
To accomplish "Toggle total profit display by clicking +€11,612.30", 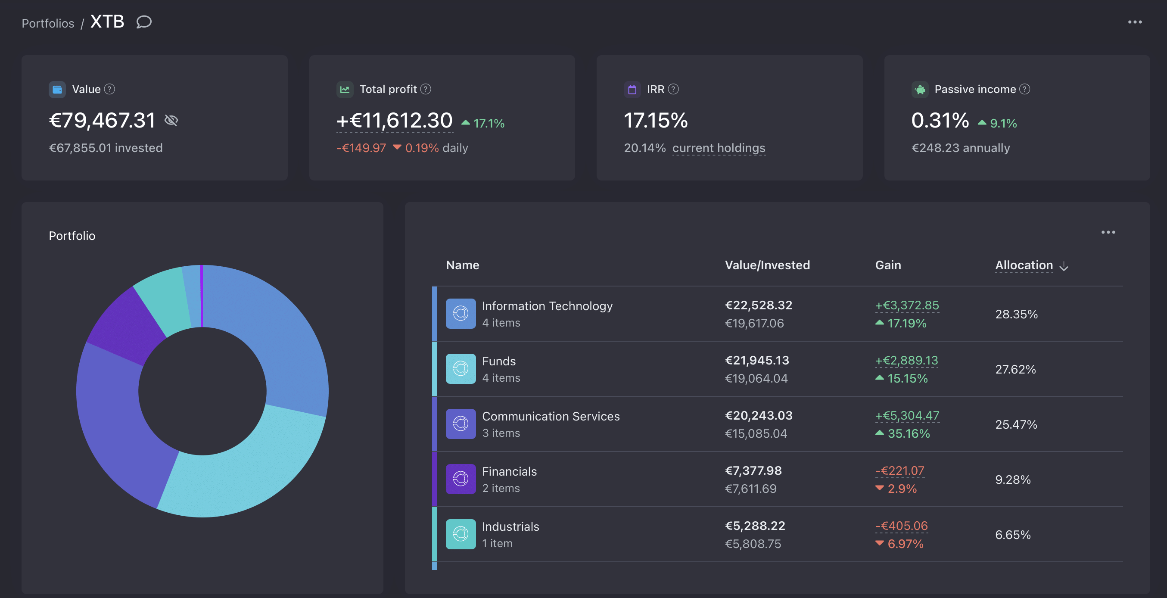I will coord(394,121).
